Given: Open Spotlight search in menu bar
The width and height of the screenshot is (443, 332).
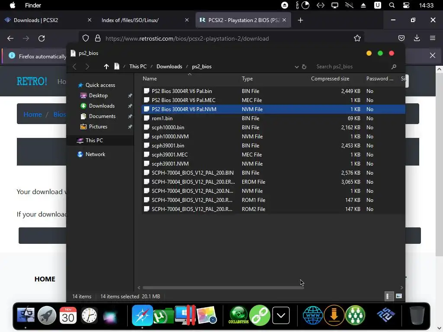Looking at the screenshot, I should [x=392, y=5].
